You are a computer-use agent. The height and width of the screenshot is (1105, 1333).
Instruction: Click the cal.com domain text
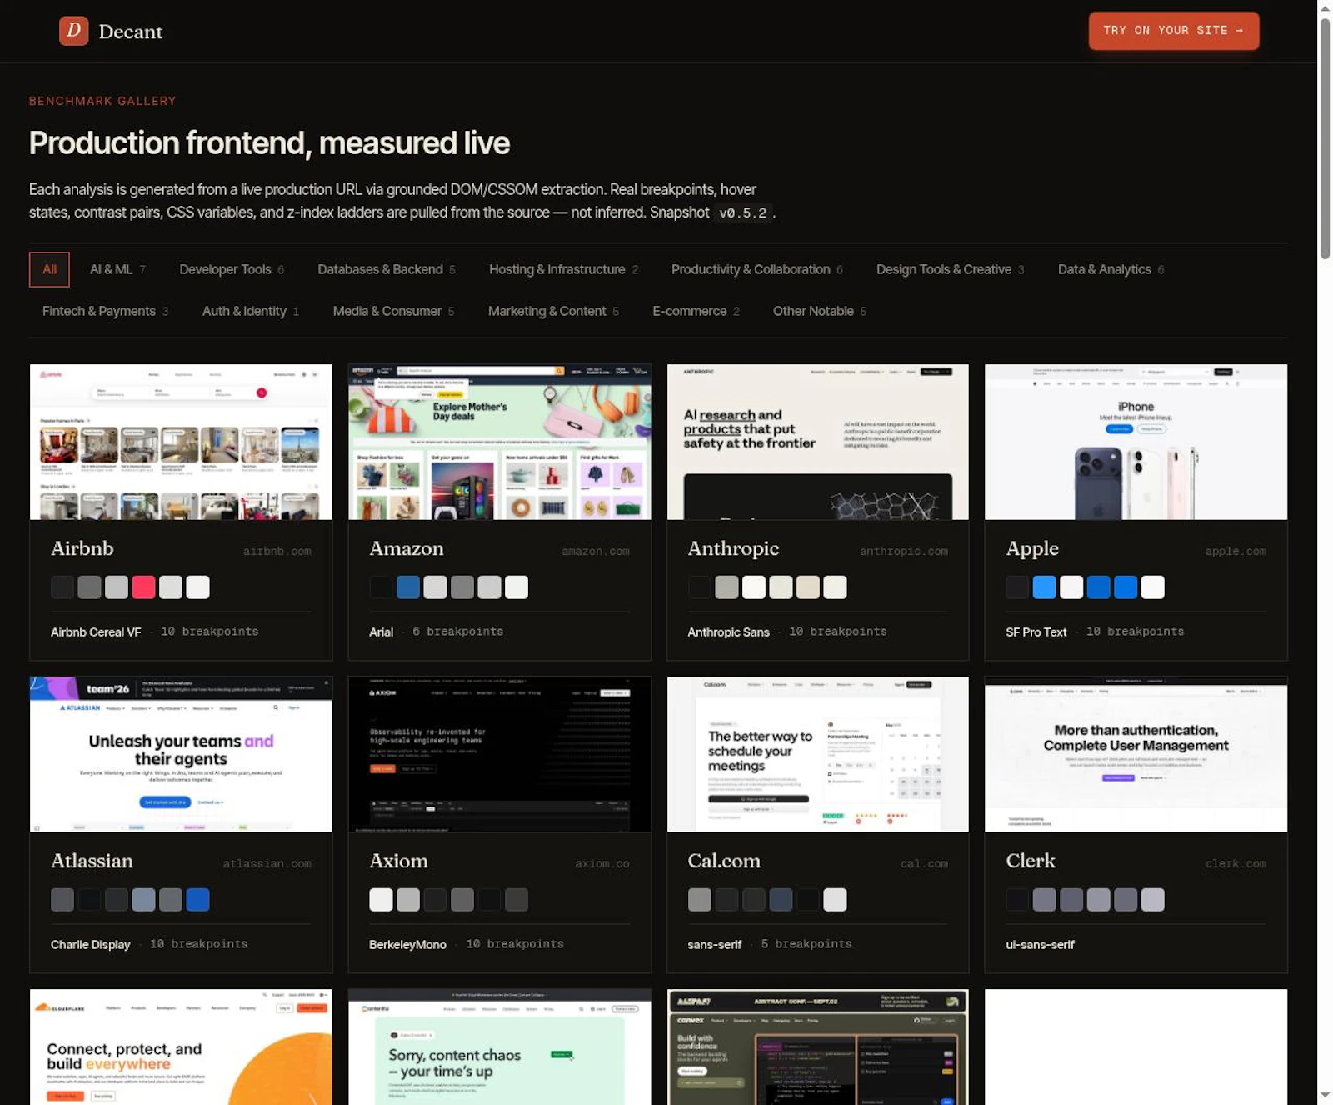(x=924, y=863)
